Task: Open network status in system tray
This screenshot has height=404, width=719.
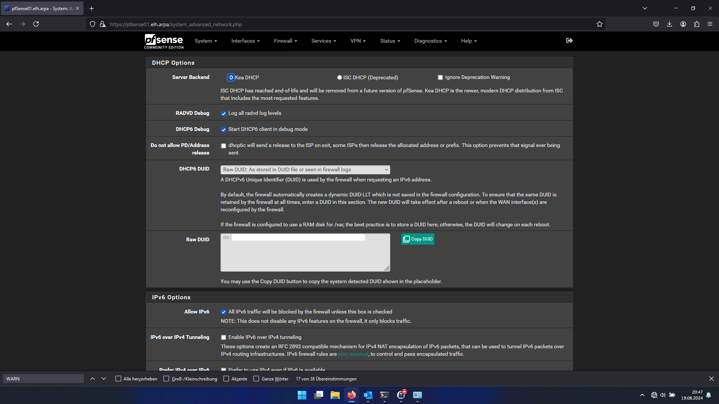Action: [x=654, y=395]
